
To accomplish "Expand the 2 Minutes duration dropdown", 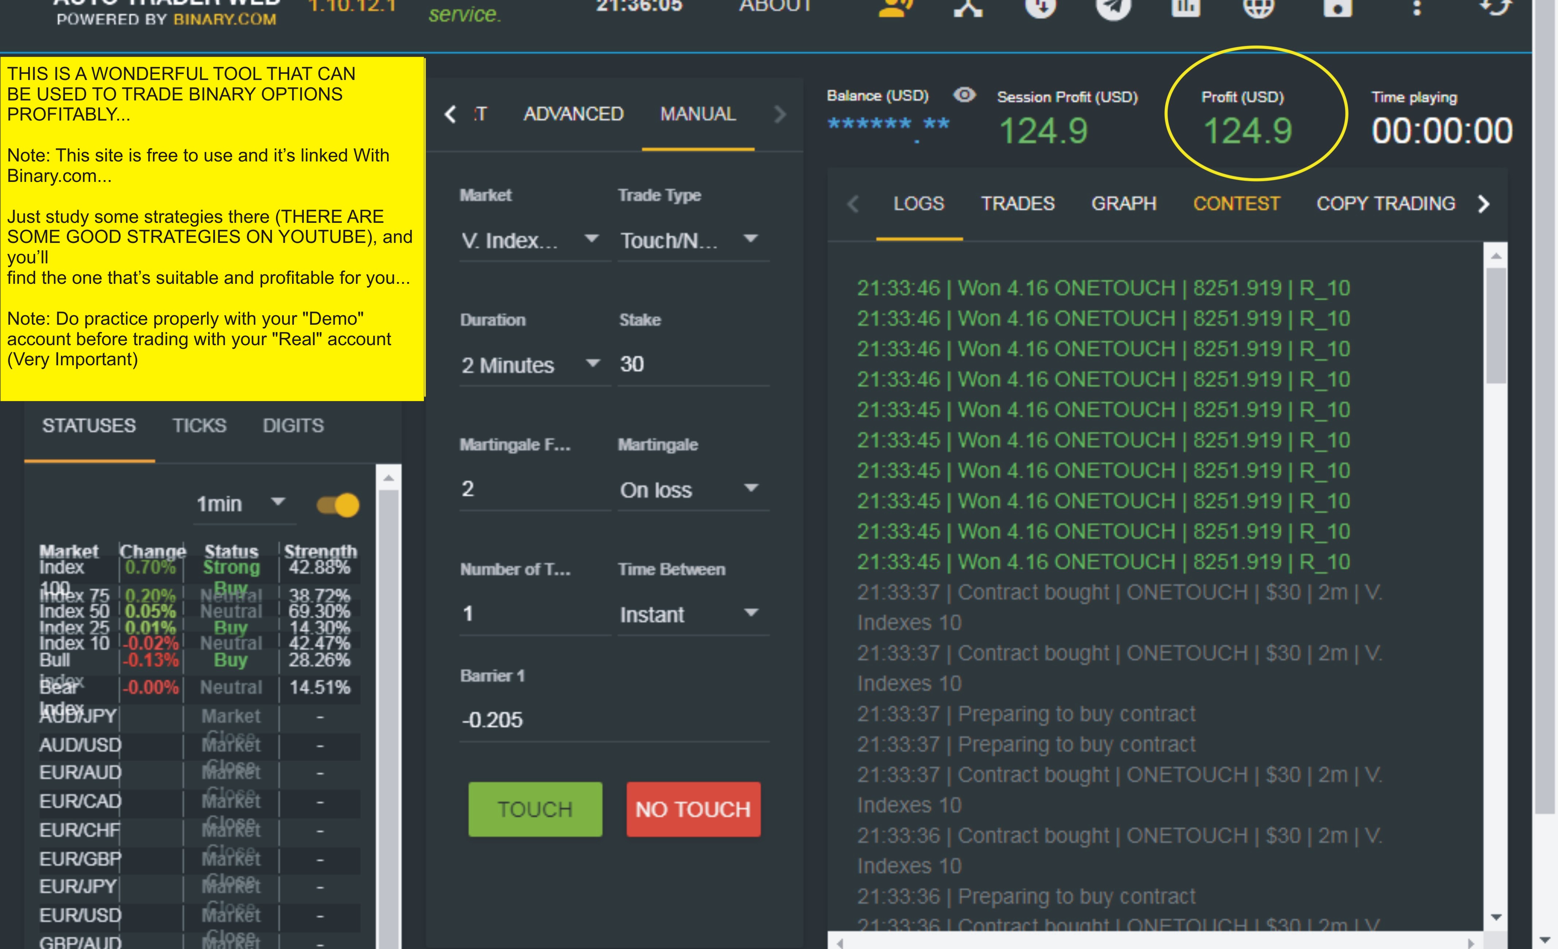I will coord(534,365).
